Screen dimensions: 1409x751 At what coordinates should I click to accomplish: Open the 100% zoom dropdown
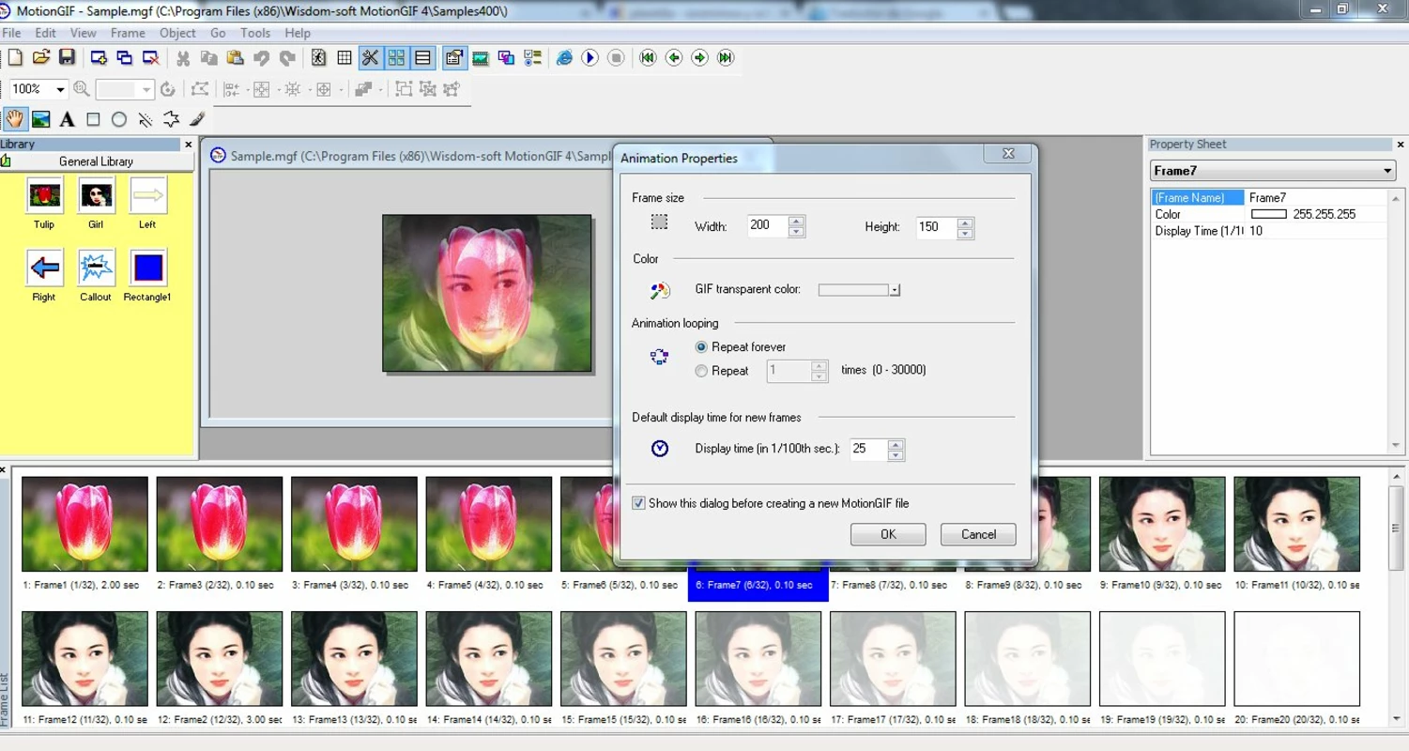pos(60,89)
